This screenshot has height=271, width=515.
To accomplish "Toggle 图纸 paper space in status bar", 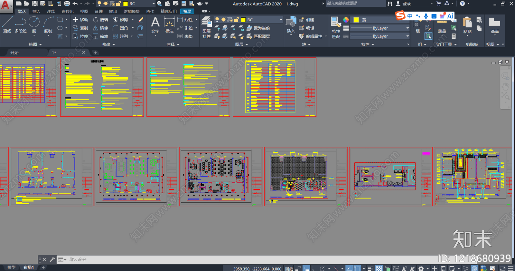I will [x=289, y=268].
